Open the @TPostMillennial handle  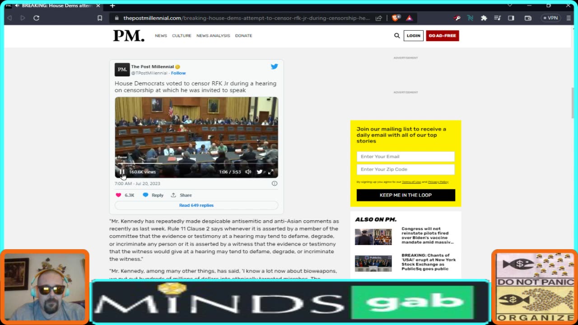(149, 73)
